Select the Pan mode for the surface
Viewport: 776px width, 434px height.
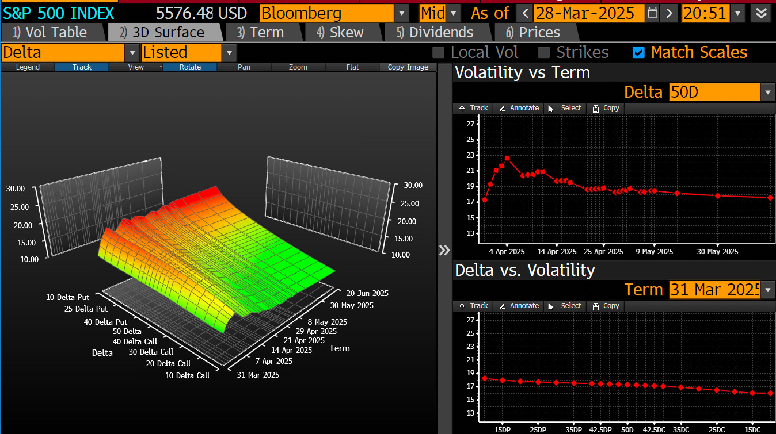point(244,67)
